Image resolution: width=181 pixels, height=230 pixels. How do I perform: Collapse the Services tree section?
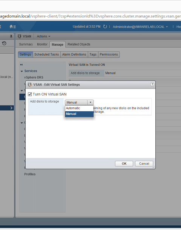(22, 71)
